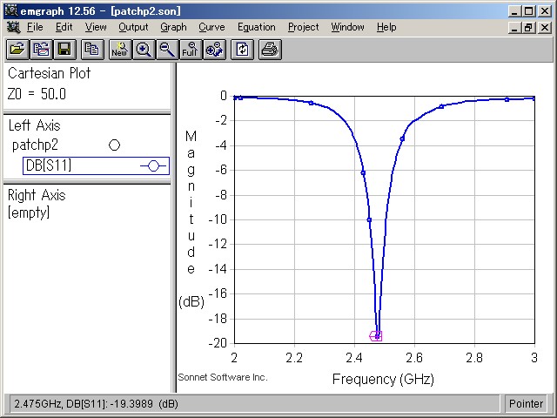Select the patchp2 project in Left Axis
This screenshot has width=557, height=418.
coord(35,145)
